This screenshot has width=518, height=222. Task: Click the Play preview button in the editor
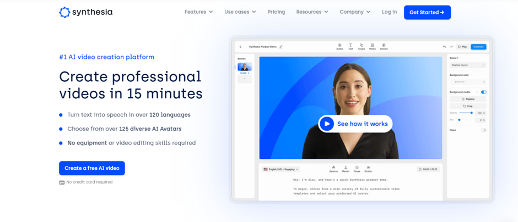462,47
